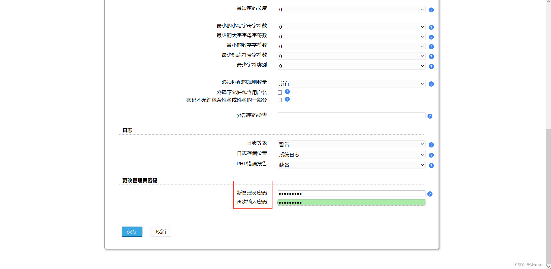Open help for 最短密码长度
This screenshot has height=269, width=551.
431,10
